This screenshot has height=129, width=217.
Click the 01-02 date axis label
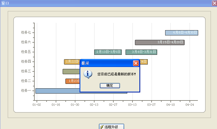point(37,105)
